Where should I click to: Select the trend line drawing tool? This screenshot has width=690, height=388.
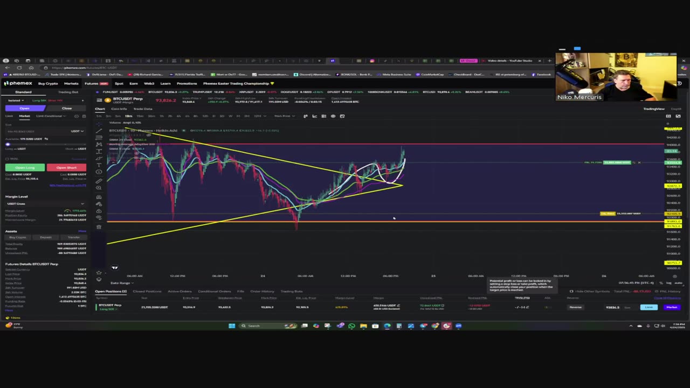pyautogui.click(x=99, y=130)
